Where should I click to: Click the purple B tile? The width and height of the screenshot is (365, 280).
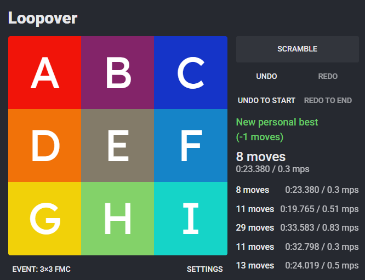tap(117, 73)
